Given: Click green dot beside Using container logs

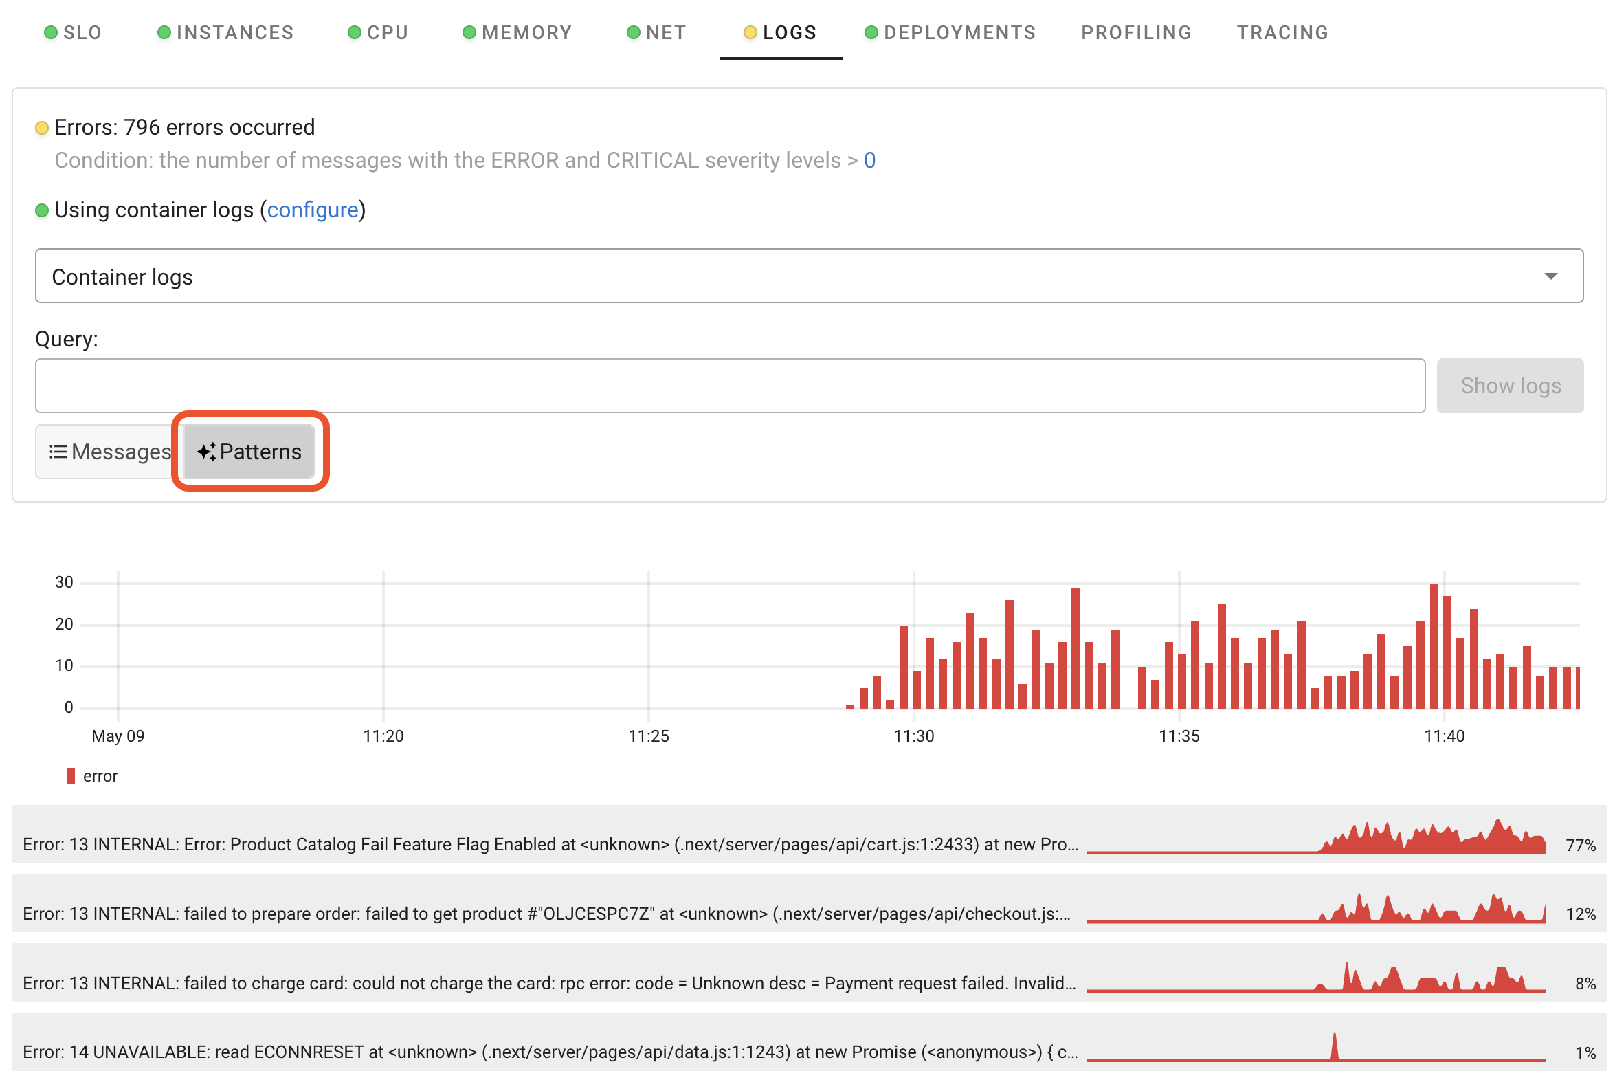Looking at the screenshot, I should tap(42, 210).
